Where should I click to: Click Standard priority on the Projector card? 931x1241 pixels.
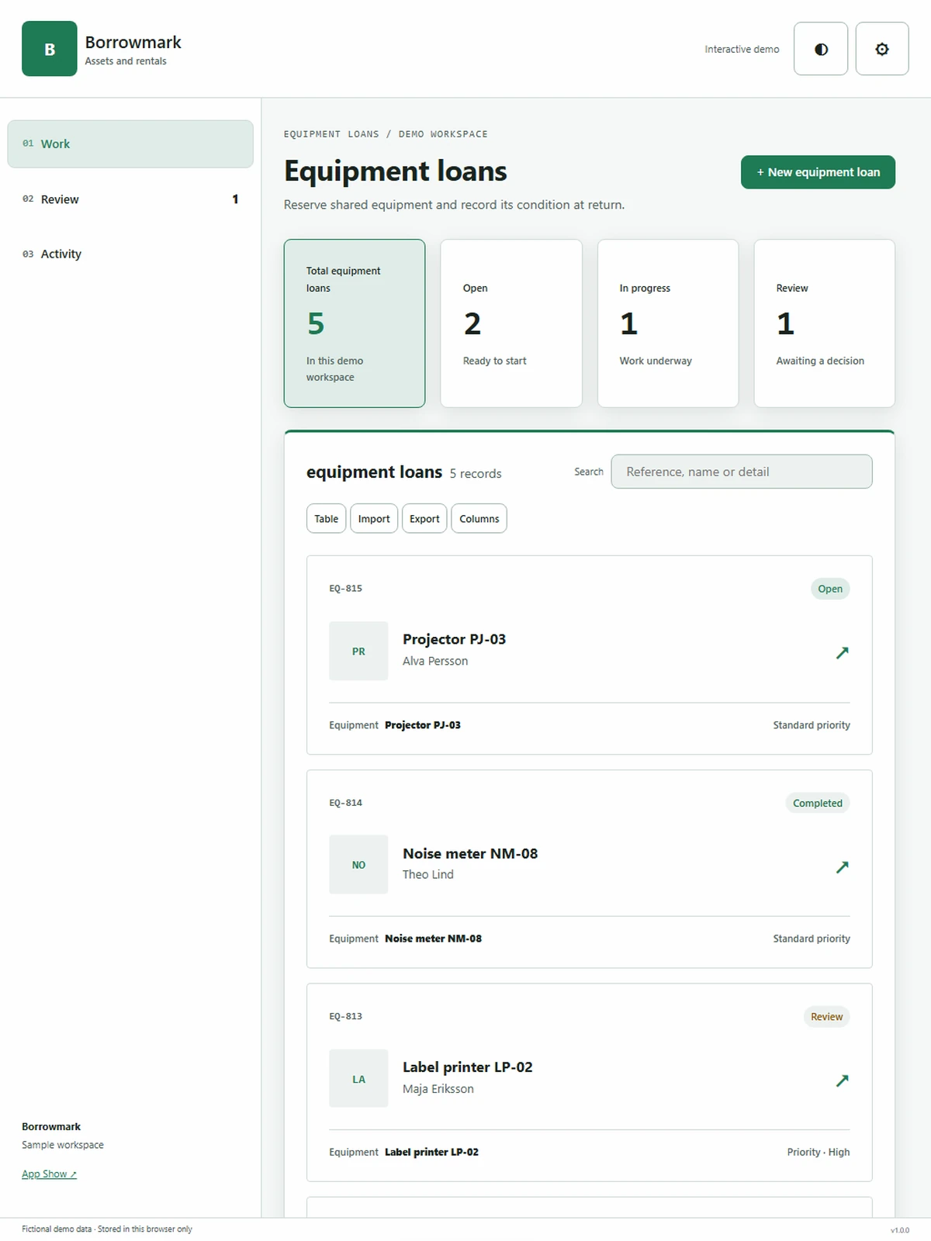(812, 725)
